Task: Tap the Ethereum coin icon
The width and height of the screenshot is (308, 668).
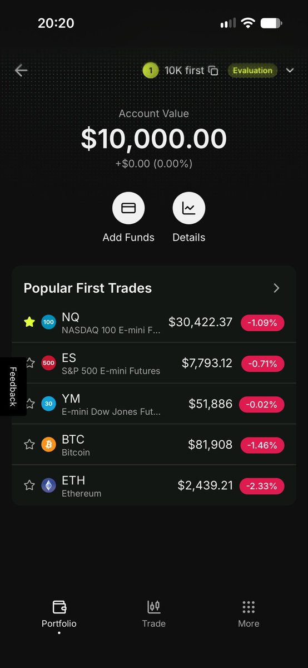Action: 49,485
